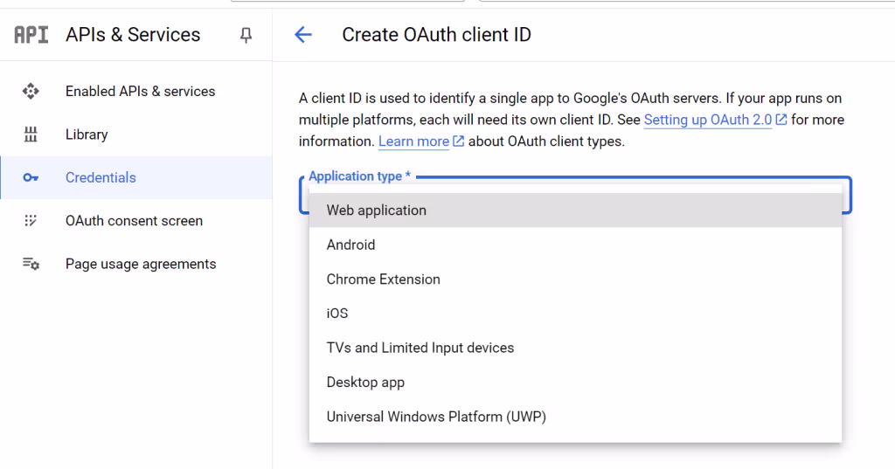Open the Library page
Viewport: 895px width, 469px height.
(135, 134)
